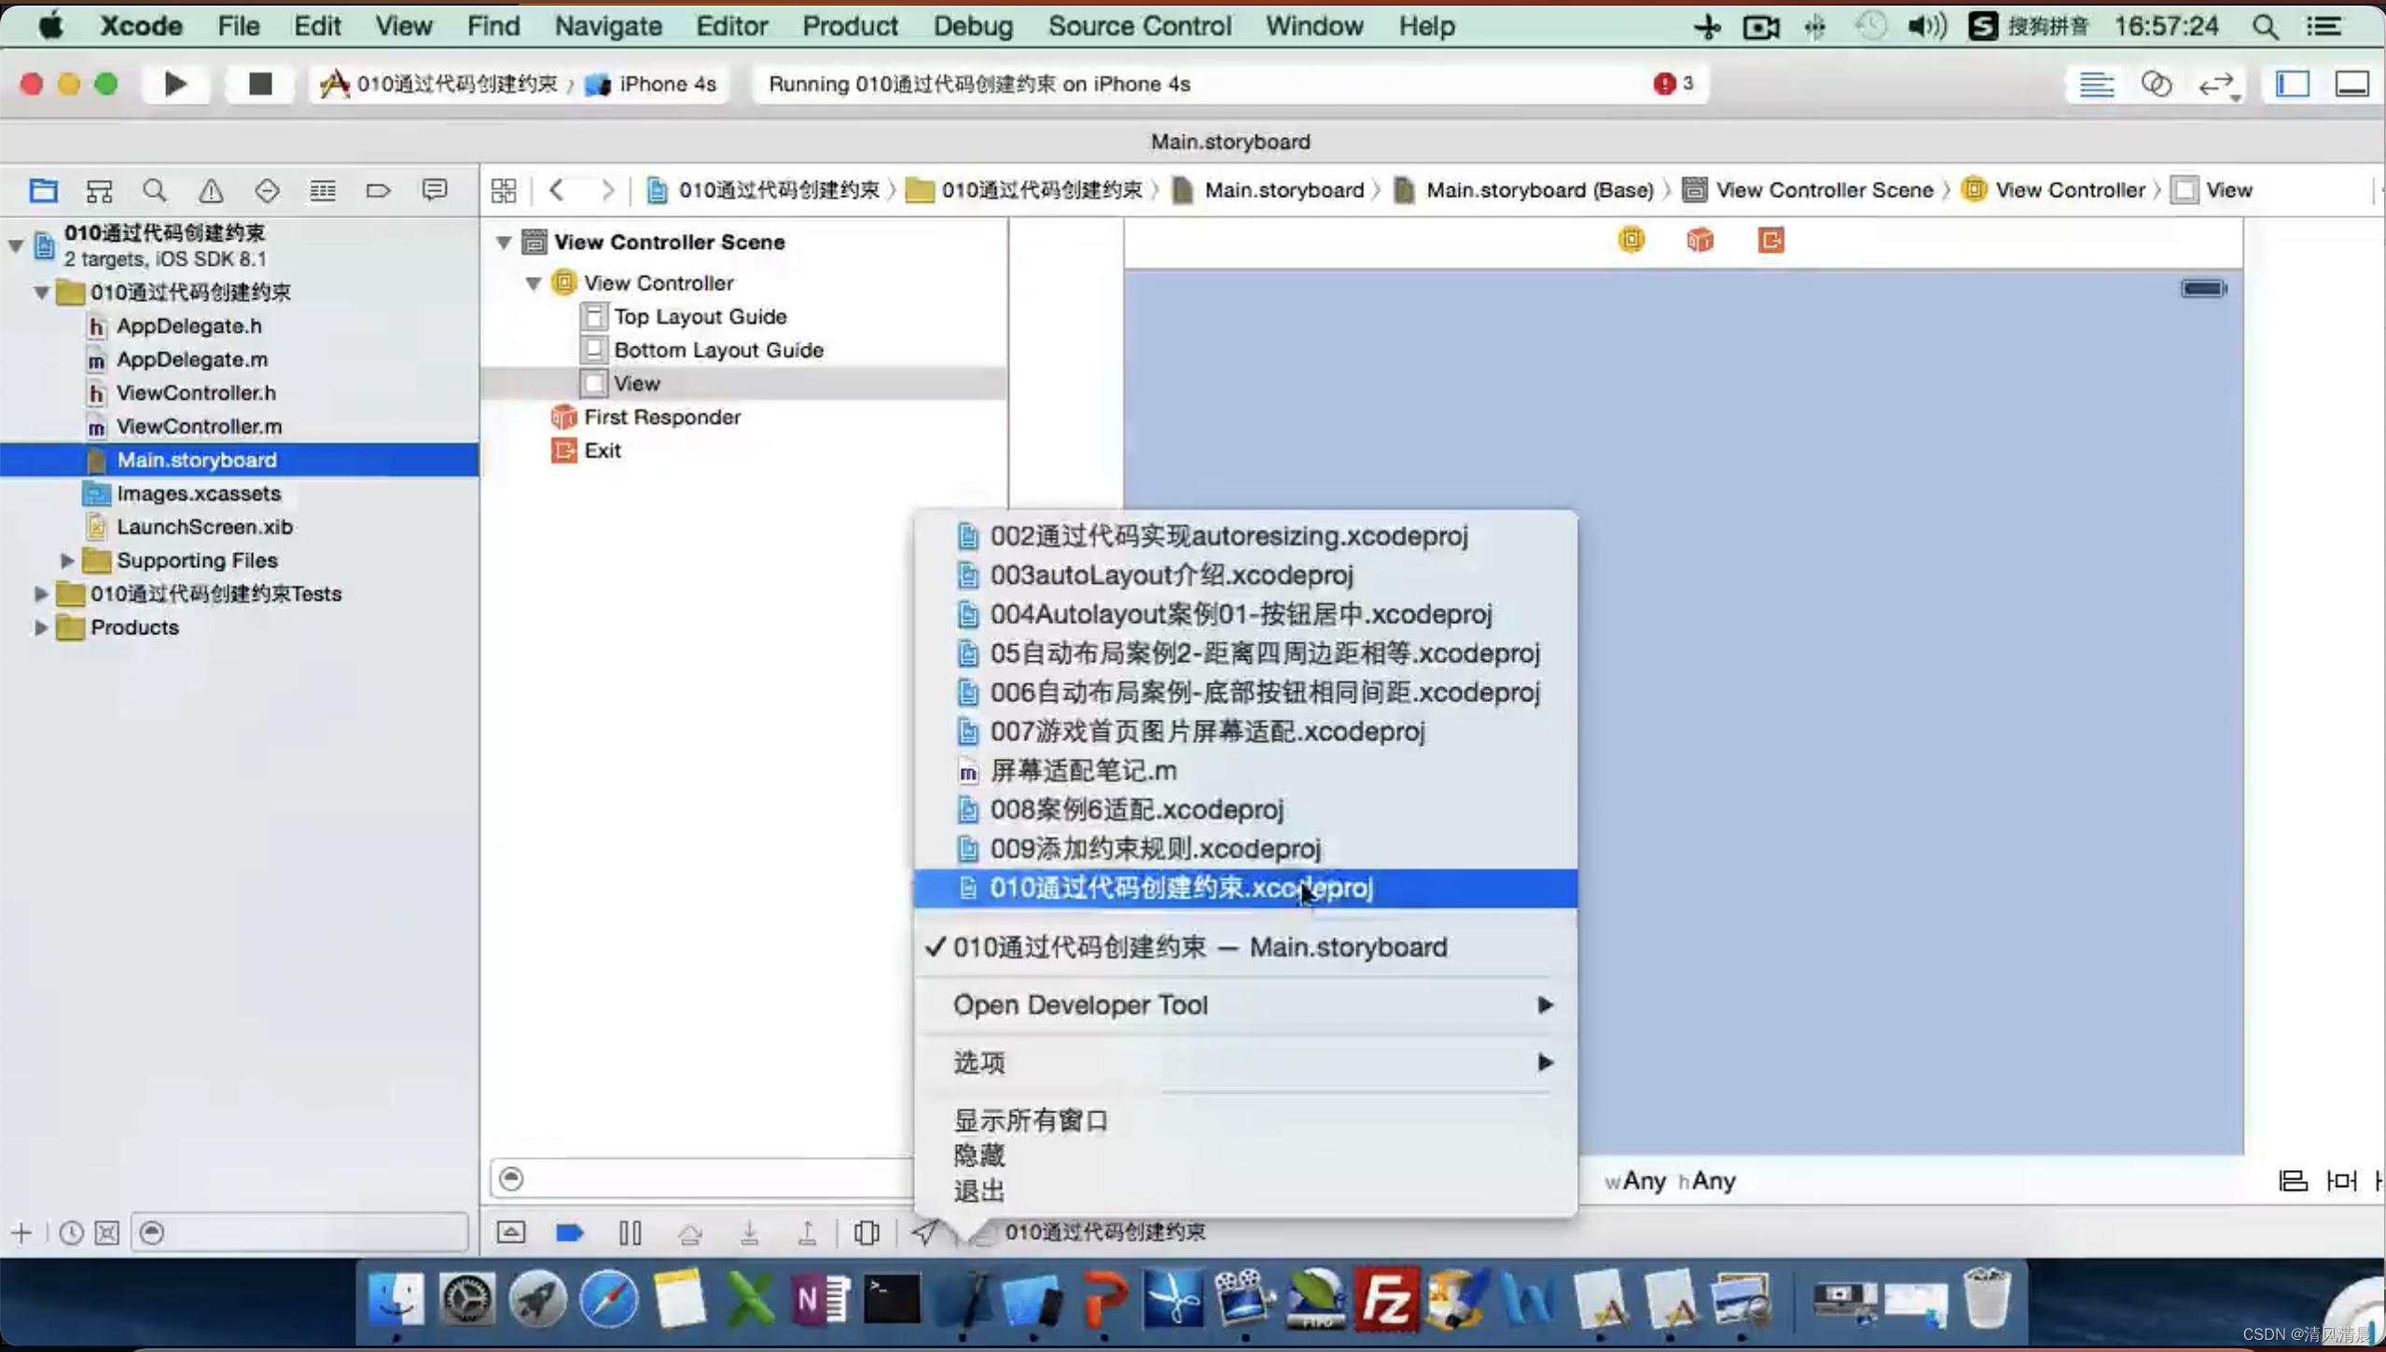The width and height of the screenshot is (2386, 1352).
Task: Expand the 010通过代码创建约束Tests group
Action: point(40,594)
